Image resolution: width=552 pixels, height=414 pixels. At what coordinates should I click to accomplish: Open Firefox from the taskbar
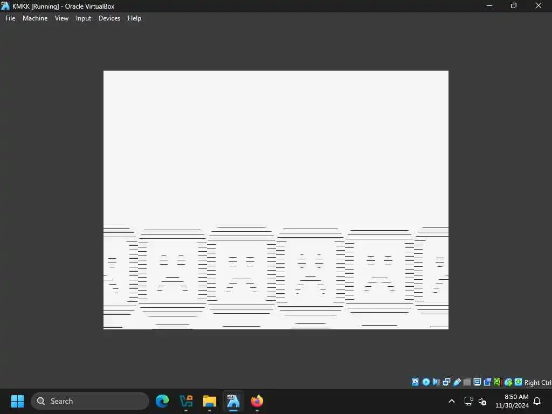257,401
